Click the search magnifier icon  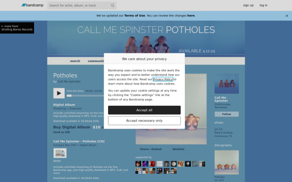(112, 5)
